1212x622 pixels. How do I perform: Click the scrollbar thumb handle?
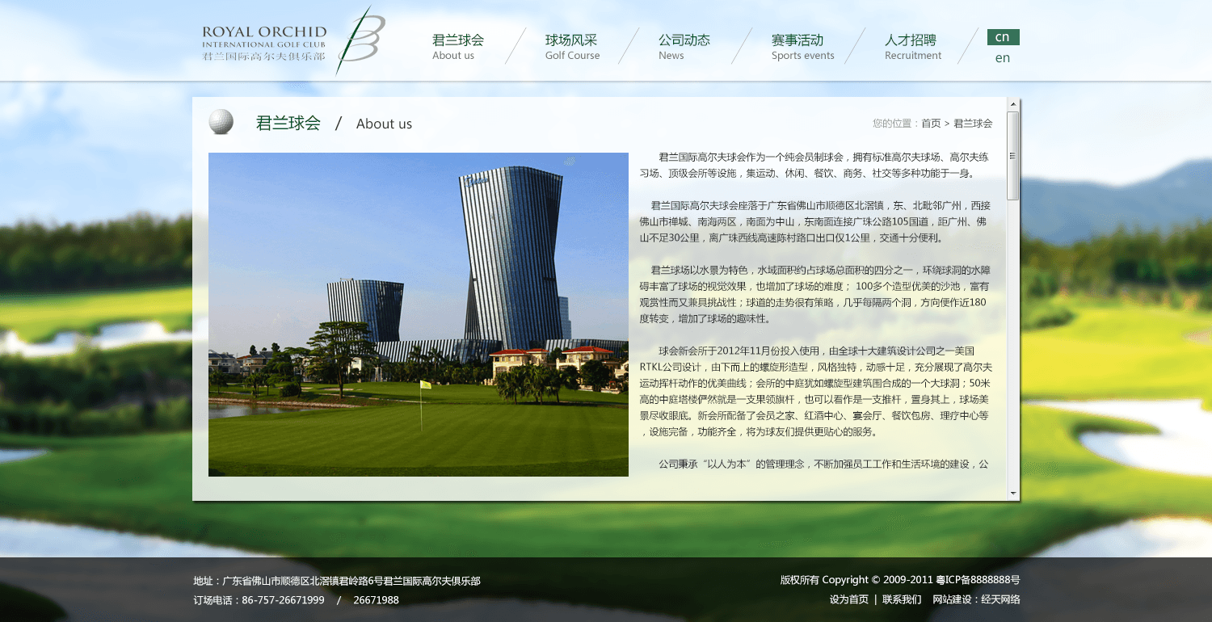1013,156
